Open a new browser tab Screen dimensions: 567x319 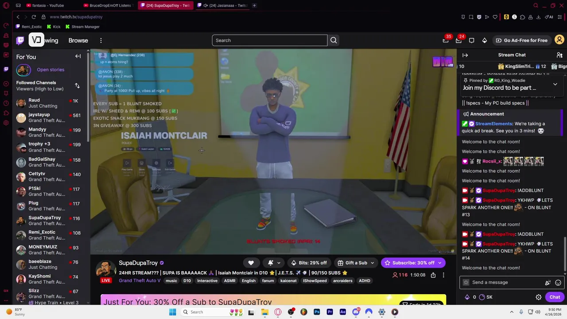(254, 5)
